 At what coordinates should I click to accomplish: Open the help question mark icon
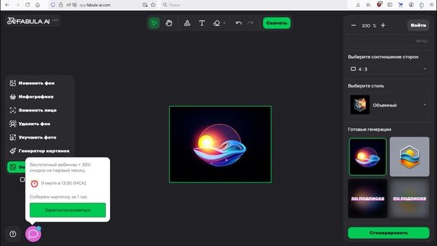click(x=13, y=234)
